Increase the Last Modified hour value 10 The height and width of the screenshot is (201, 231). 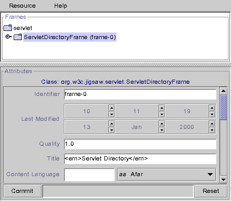[x=111, y=108]
